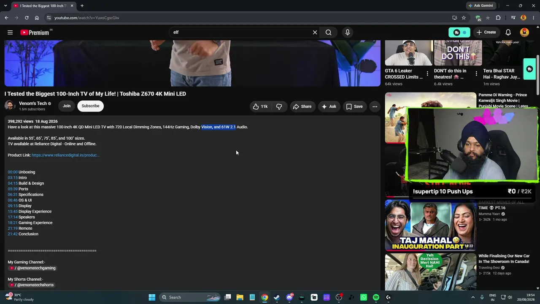Open the Windows Start menu
The image size is (540, 304).
coord(152,297)
